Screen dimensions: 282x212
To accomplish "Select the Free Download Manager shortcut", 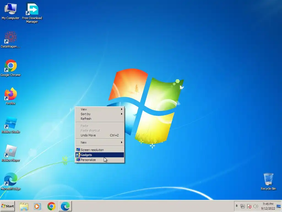I will 32,13.
